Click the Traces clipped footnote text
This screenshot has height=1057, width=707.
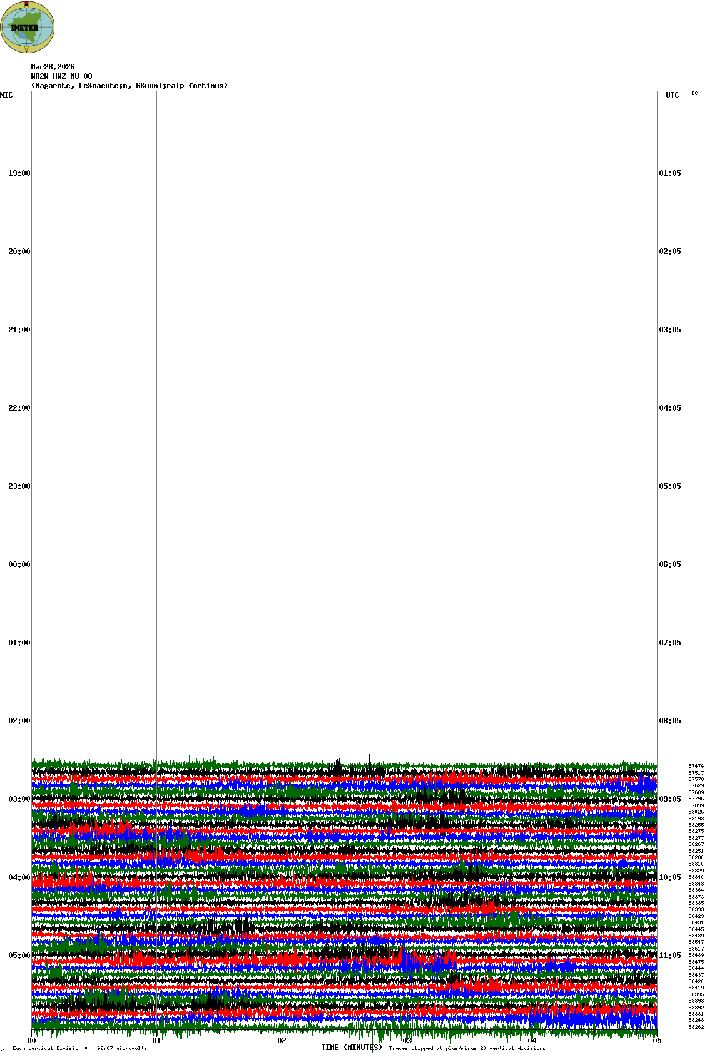[467, 1048]
